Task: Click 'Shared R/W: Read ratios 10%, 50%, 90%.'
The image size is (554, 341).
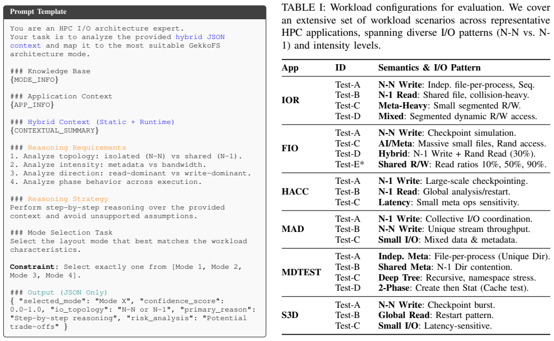Action: (x=462, y=165)
